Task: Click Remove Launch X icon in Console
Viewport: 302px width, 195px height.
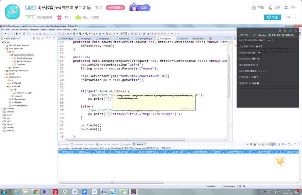Action: point(251,144)
